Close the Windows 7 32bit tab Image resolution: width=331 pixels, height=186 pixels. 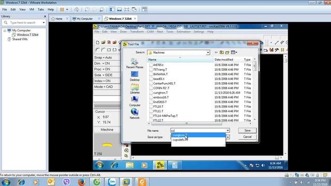(135, 19)
